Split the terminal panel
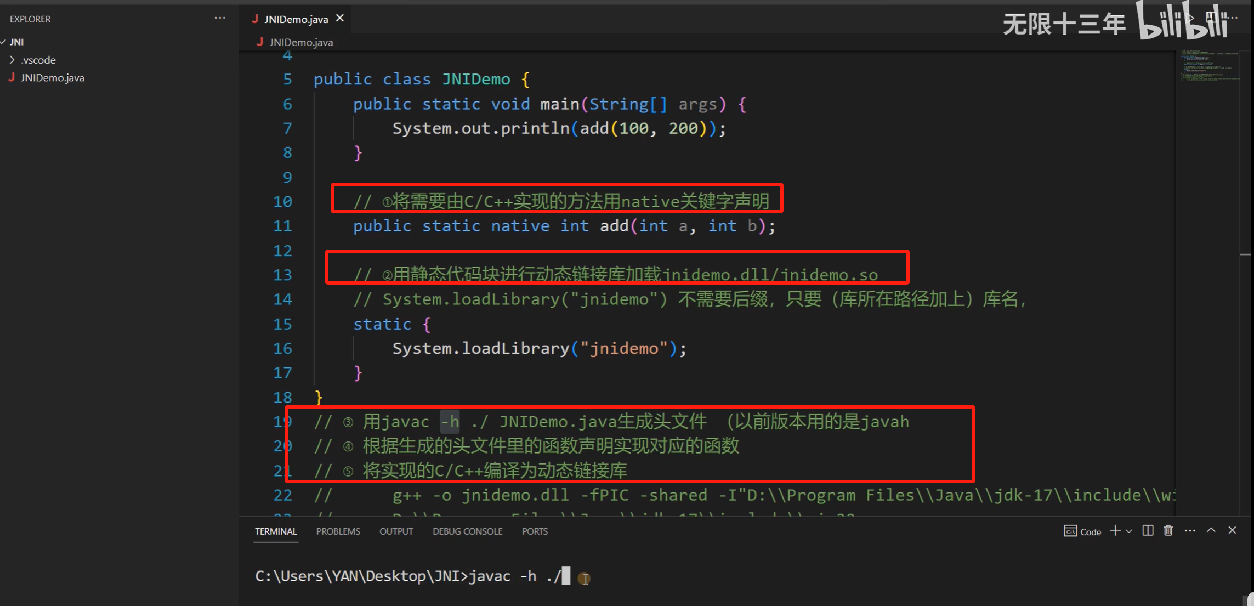This screenshot has height=606, width=1254. coord(1148,531)
